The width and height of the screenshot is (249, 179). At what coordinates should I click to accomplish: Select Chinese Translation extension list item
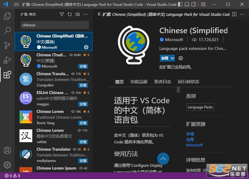(54, 79)
